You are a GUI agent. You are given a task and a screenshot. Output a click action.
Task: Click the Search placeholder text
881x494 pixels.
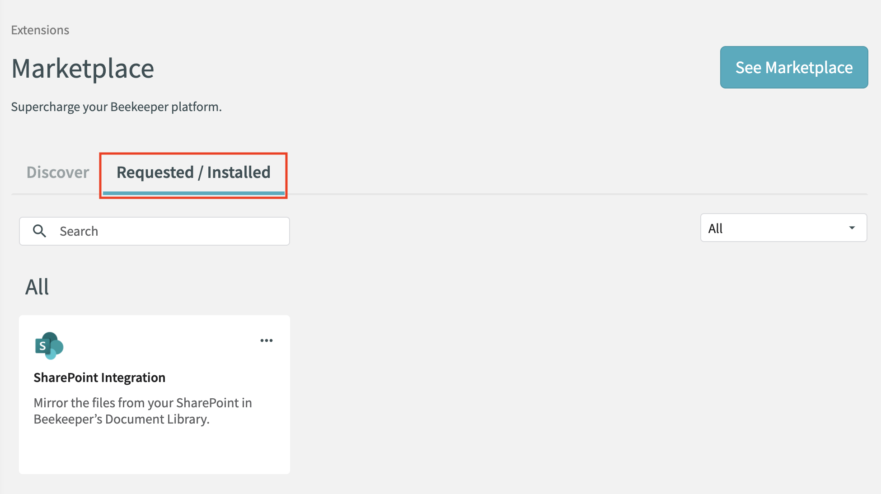pyautogui.click(x=79, y=231)
